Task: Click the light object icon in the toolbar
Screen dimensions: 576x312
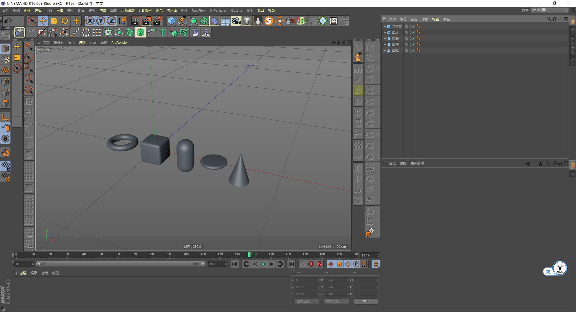Action: 247,21
